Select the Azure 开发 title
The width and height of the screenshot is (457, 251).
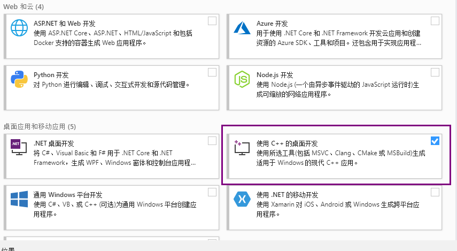tap(272, 24)
